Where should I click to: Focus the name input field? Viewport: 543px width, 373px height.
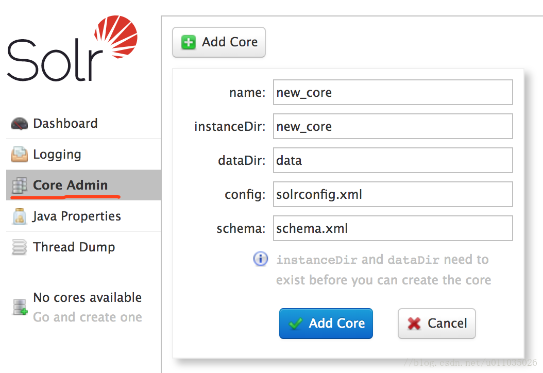[x=393, y=92]
